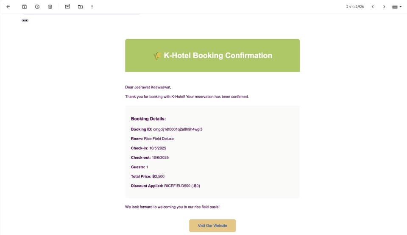Screen dimensions: 407x235
Task: Open the three-dot More options menu
Action: pos(92,7)
